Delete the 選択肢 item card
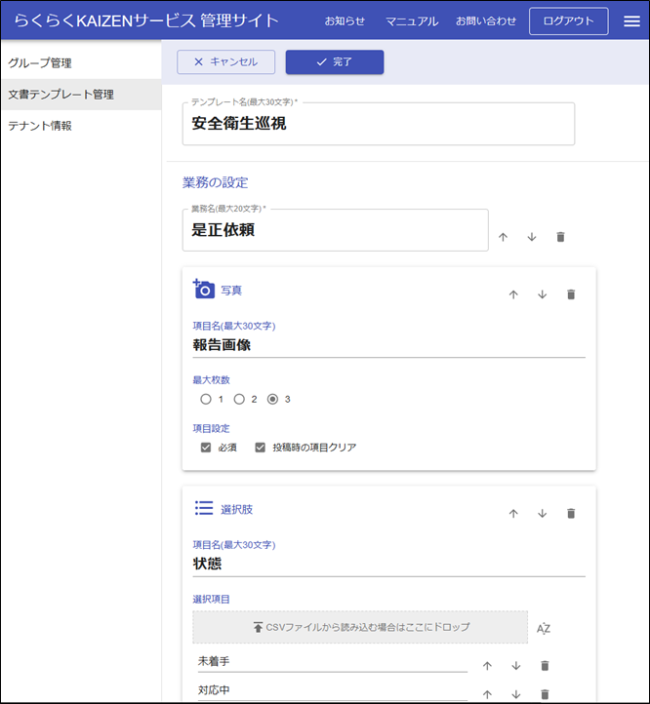650x704 pixels. [x=571, y=513]
